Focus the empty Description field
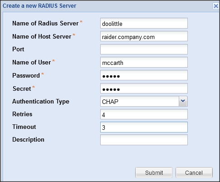 click(x=144, y=140)
